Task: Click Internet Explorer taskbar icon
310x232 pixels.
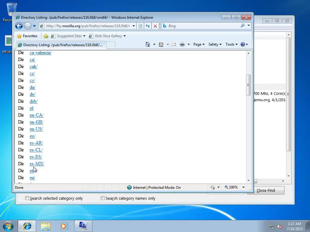Action: click(x=27, y=226)
